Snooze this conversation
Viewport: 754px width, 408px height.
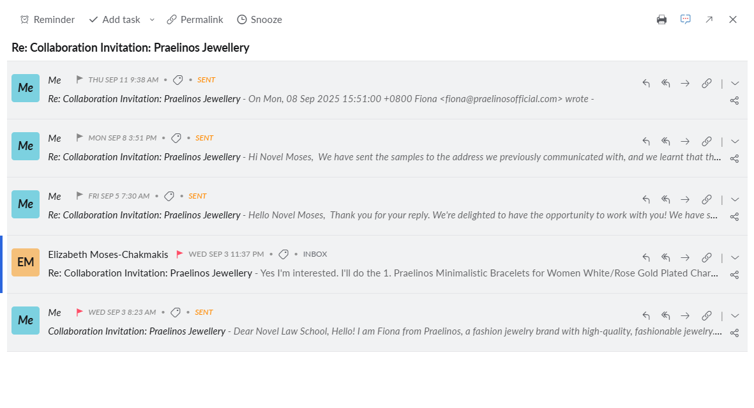259,20
